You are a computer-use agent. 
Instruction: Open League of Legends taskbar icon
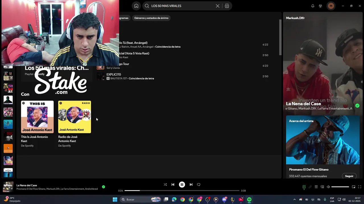click(233, 199)
